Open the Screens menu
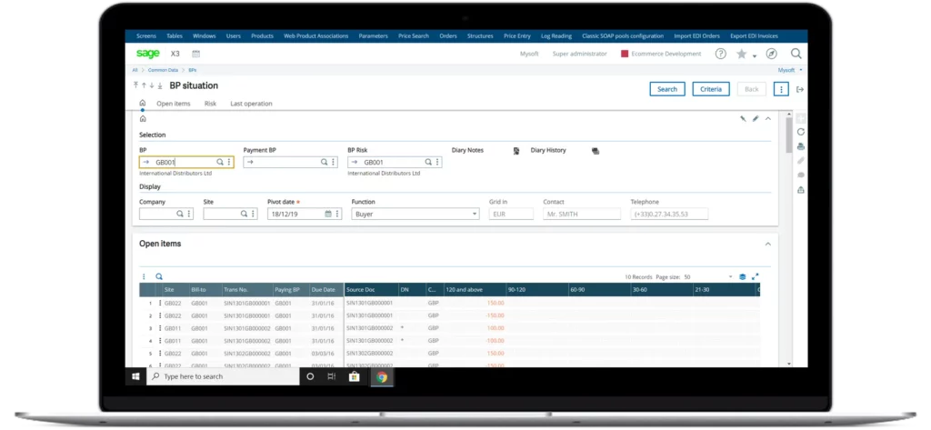 tap(146, 36)
